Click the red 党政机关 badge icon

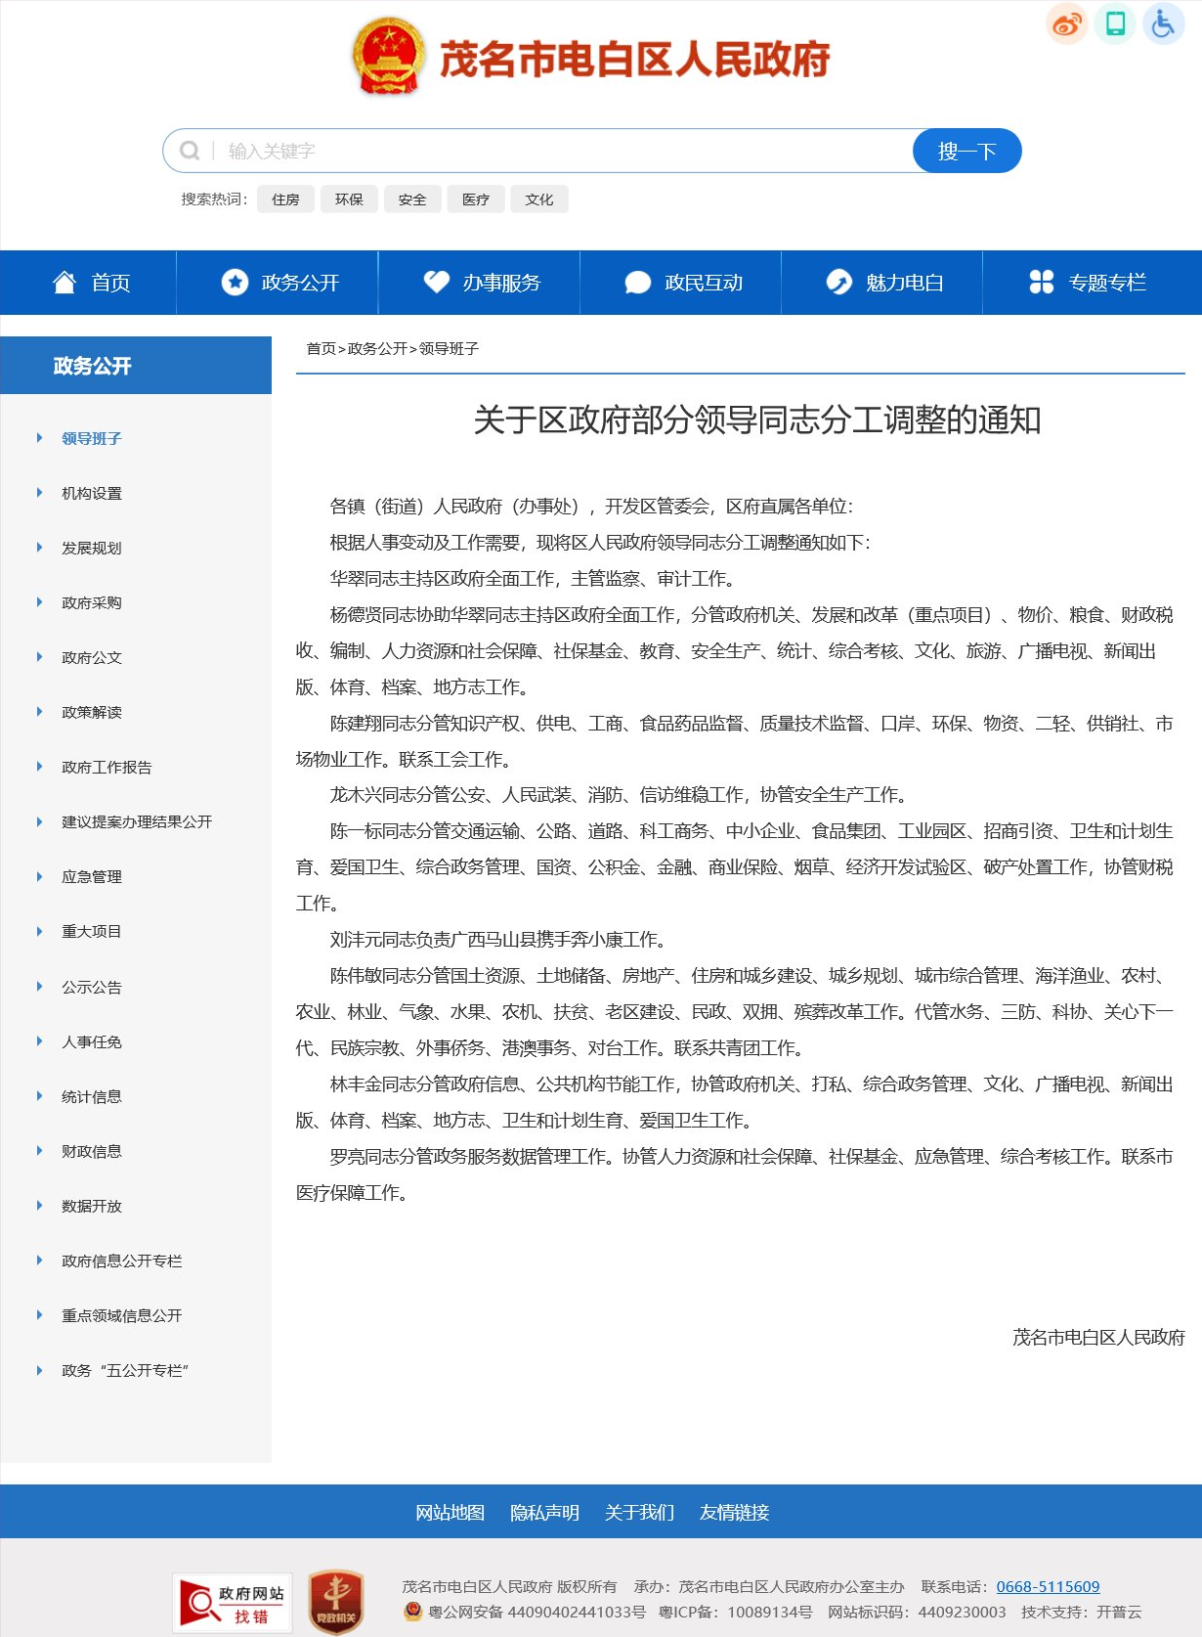336,1602
